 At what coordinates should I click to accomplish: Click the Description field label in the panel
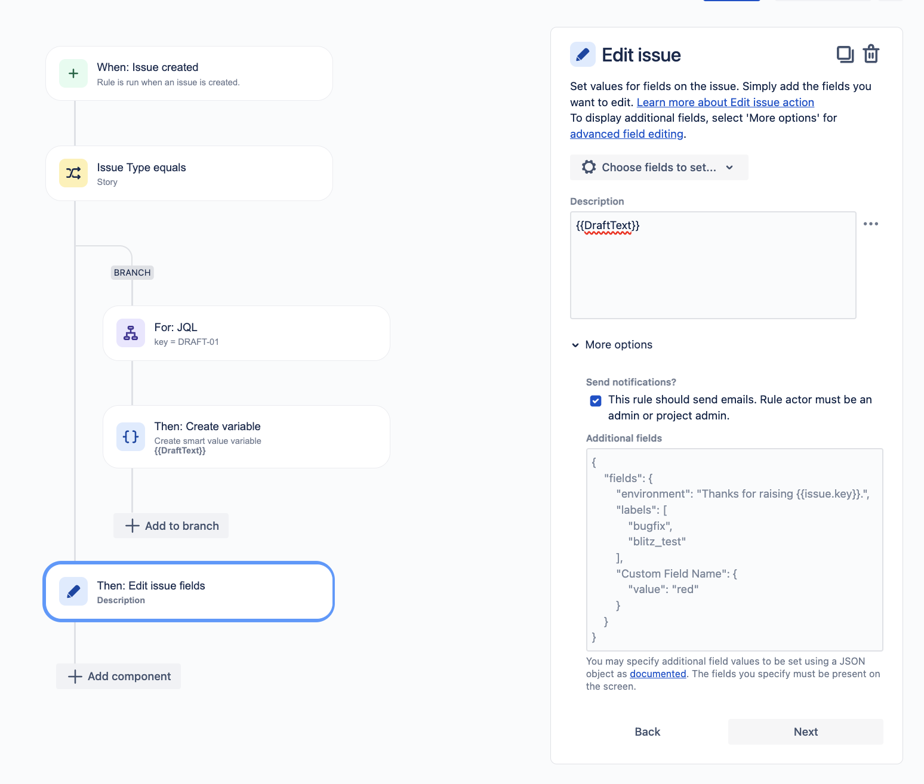click(x=597, y=201)
